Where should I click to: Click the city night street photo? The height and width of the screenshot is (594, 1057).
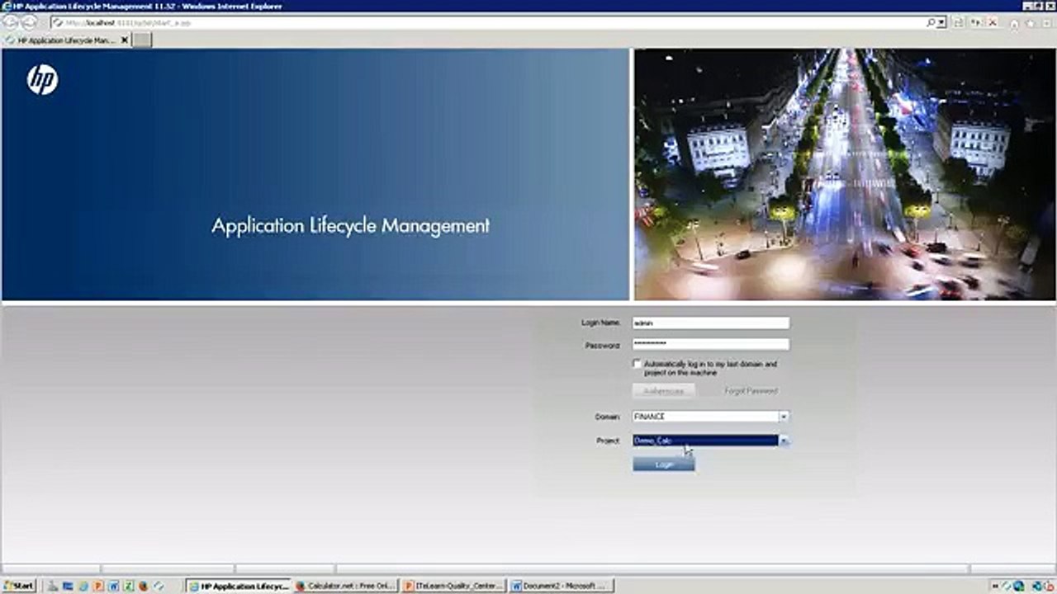(845, 174)
